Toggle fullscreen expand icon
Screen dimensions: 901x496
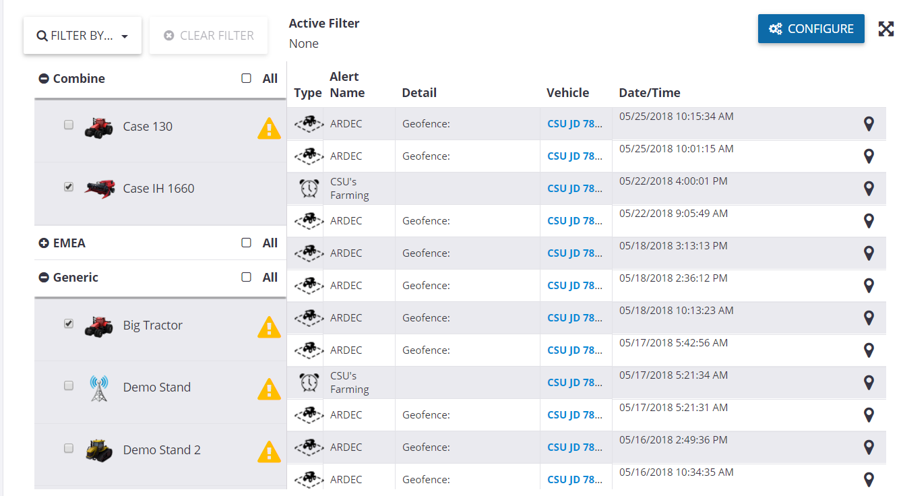886,29
